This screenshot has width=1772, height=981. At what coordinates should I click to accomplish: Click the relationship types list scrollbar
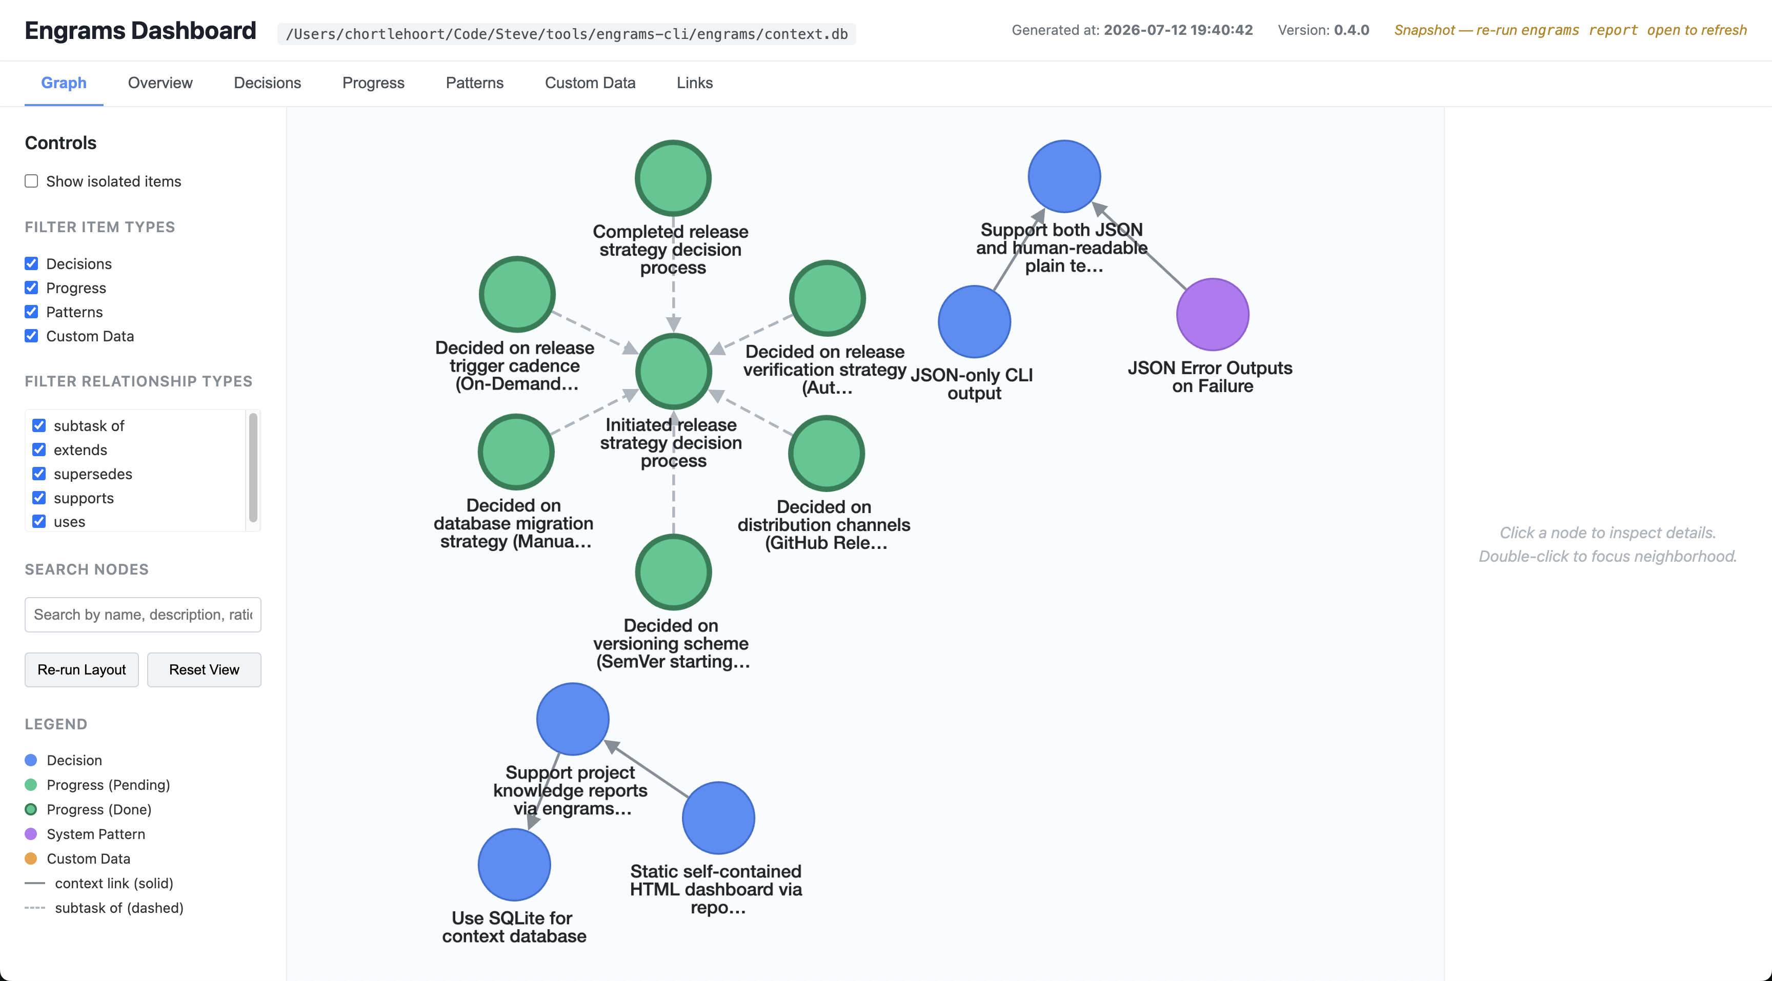[253, 467]
